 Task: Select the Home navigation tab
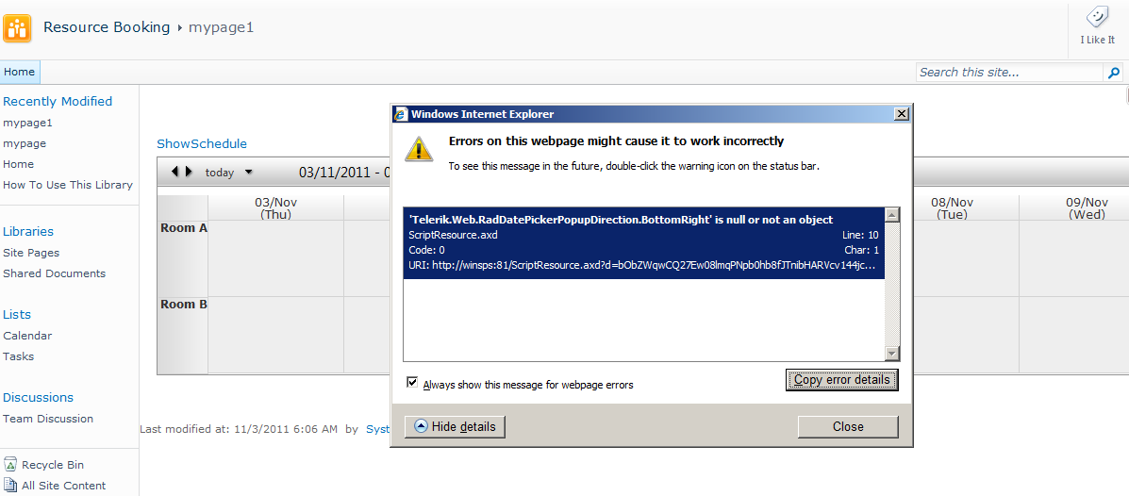tap(19, 72)
